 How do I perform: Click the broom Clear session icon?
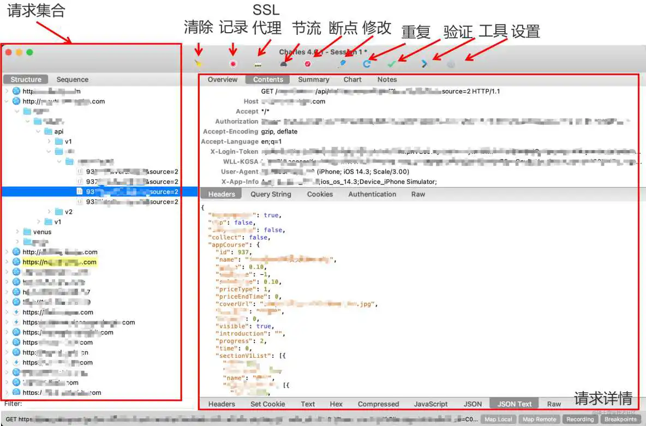(x=199, y=64)
